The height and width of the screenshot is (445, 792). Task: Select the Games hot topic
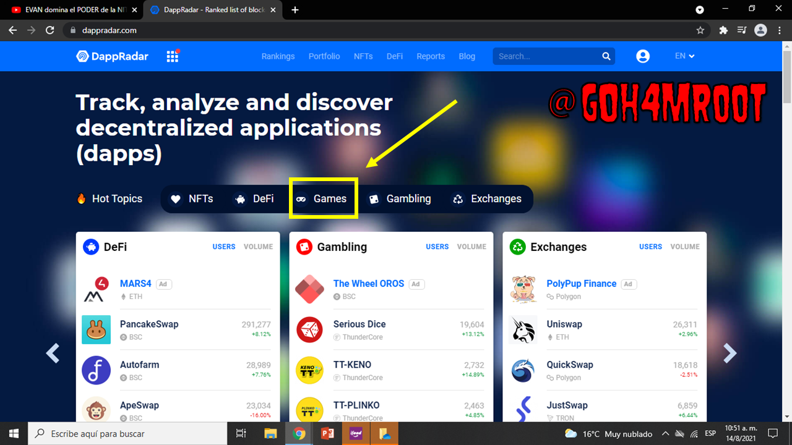322,199
